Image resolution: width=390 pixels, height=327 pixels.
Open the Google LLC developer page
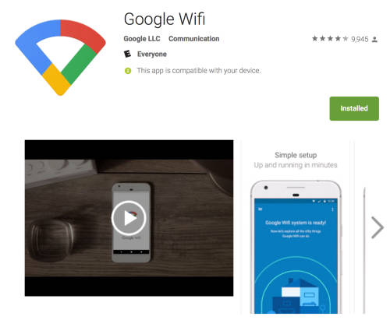[x=142, y=39]
